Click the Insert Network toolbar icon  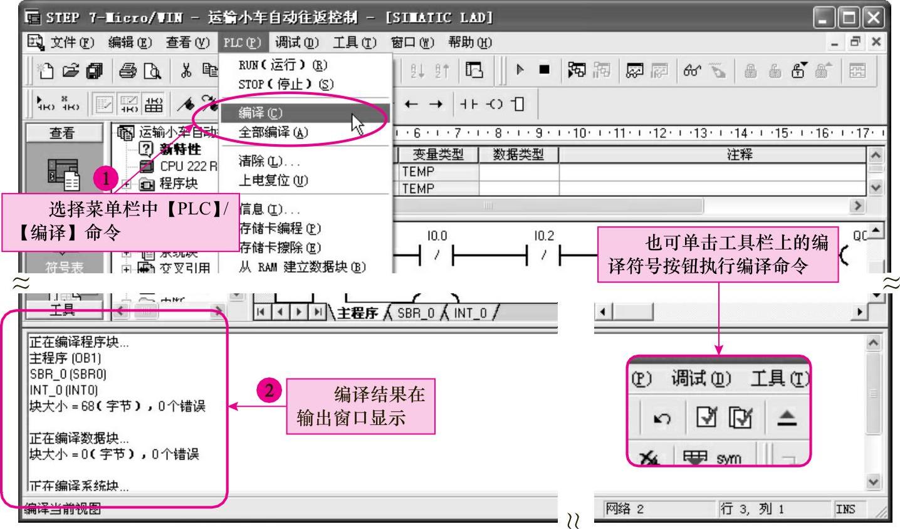pos(46,104)
